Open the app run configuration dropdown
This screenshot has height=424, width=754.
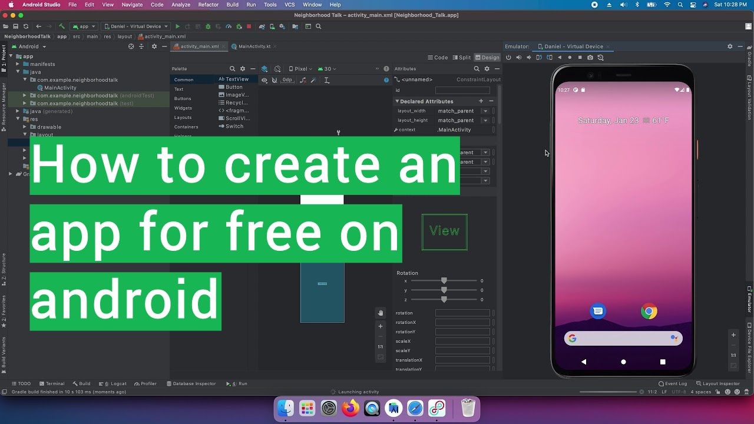[x=84, y=26]
